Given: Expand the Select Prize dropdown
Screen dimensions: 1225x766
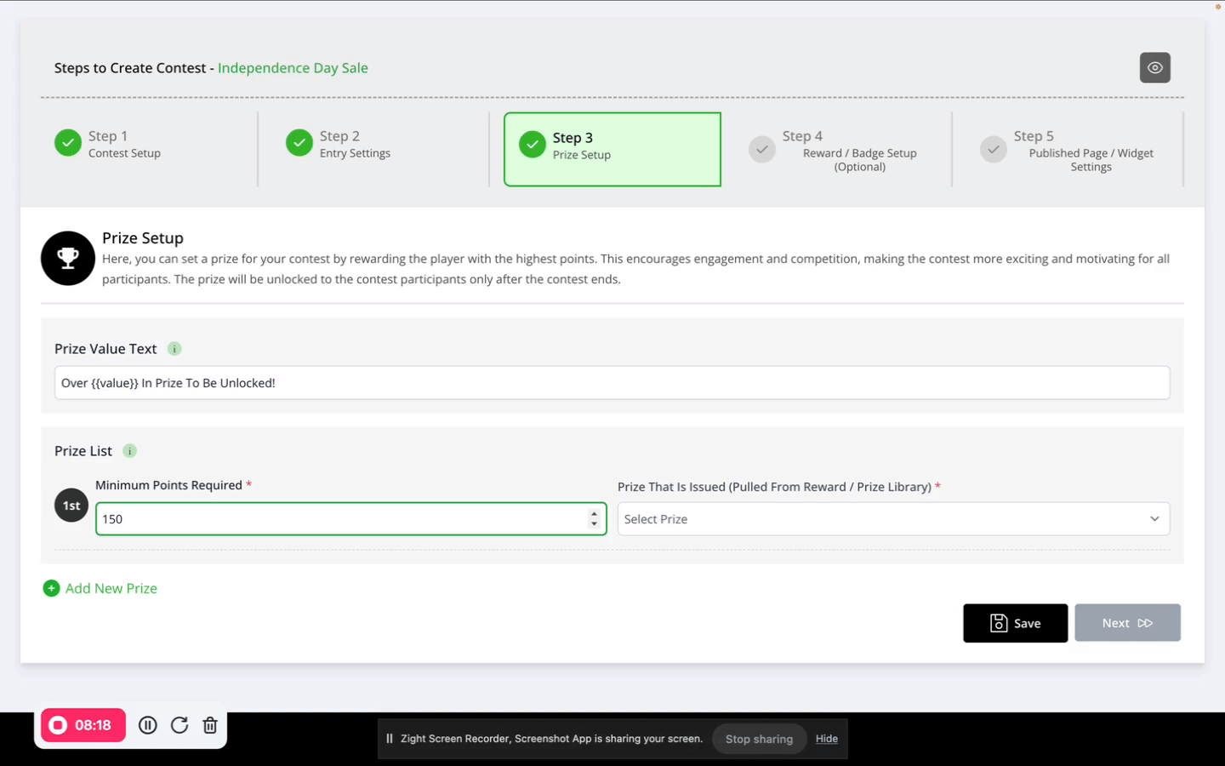Looking at the screenshot, I should tap(892, 519).
